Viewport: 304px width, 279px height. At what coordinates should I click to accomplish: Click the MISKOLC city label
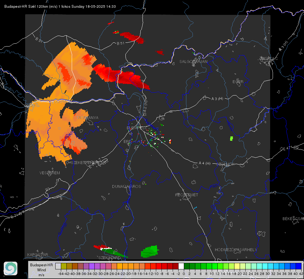269,58
